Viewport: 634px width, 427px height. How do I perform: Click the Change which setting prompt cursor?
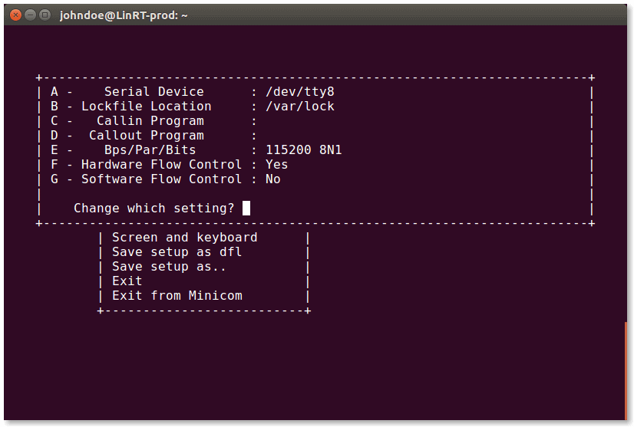246,208
